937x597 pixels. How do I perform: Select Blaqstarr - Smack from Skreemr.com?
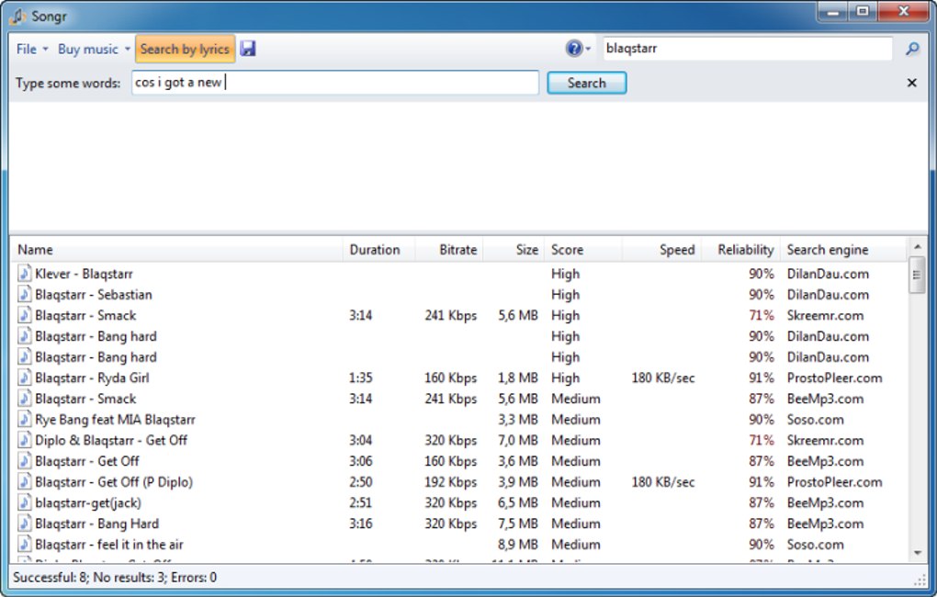[459, 316]
